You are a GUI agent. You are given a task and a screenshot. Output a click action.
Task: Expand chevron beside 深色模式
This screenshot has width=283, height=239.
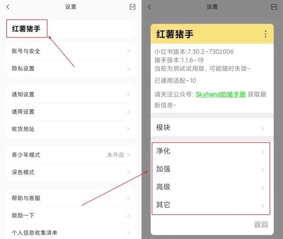point(128,172)
